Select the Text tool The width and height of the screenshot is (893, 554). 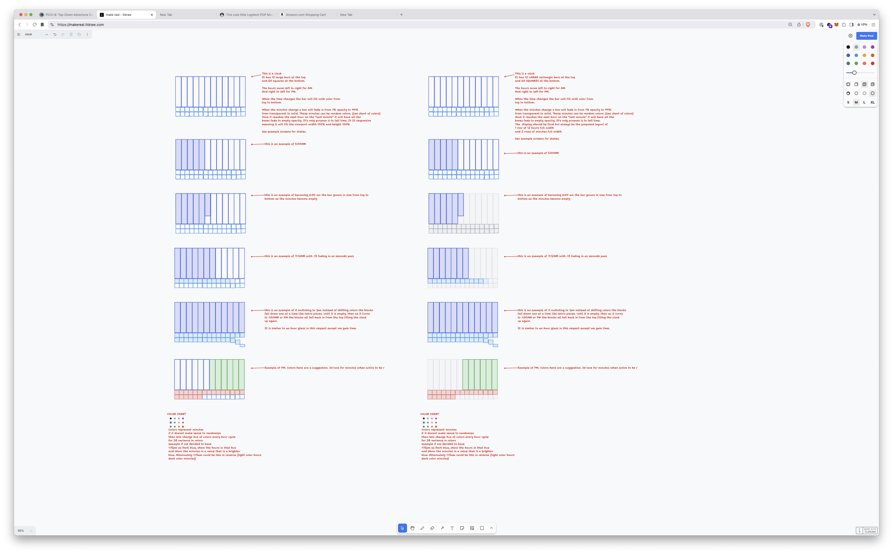(452, 528)
